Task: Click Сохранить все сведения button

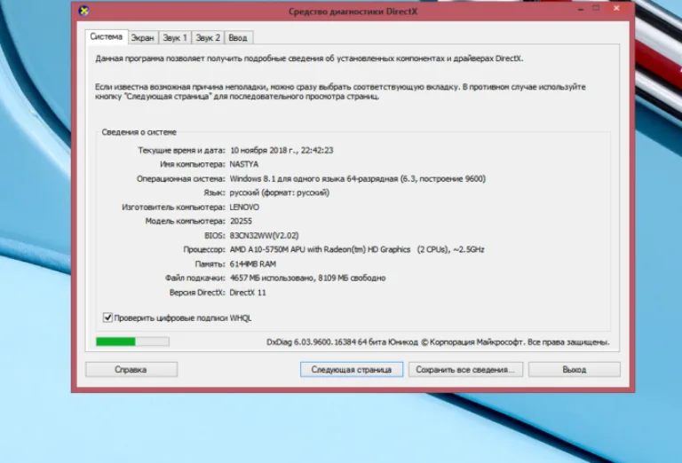Action: pyautogui.click(x=465, y=370)
